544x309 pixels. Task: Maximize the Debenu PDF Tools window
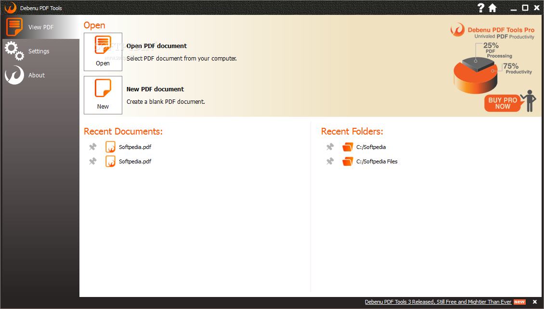click(525, 8)
